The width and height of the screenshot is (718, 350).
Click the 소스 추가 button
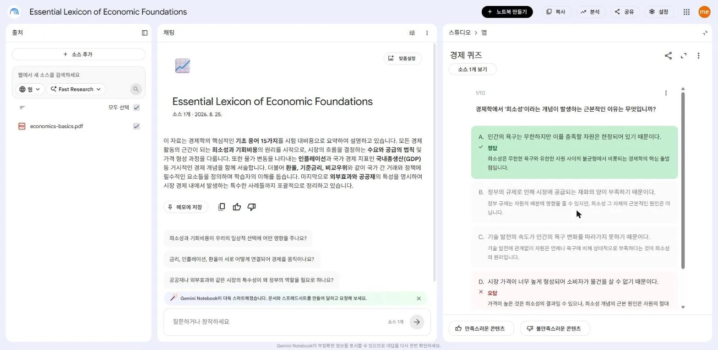pos(78,54)
